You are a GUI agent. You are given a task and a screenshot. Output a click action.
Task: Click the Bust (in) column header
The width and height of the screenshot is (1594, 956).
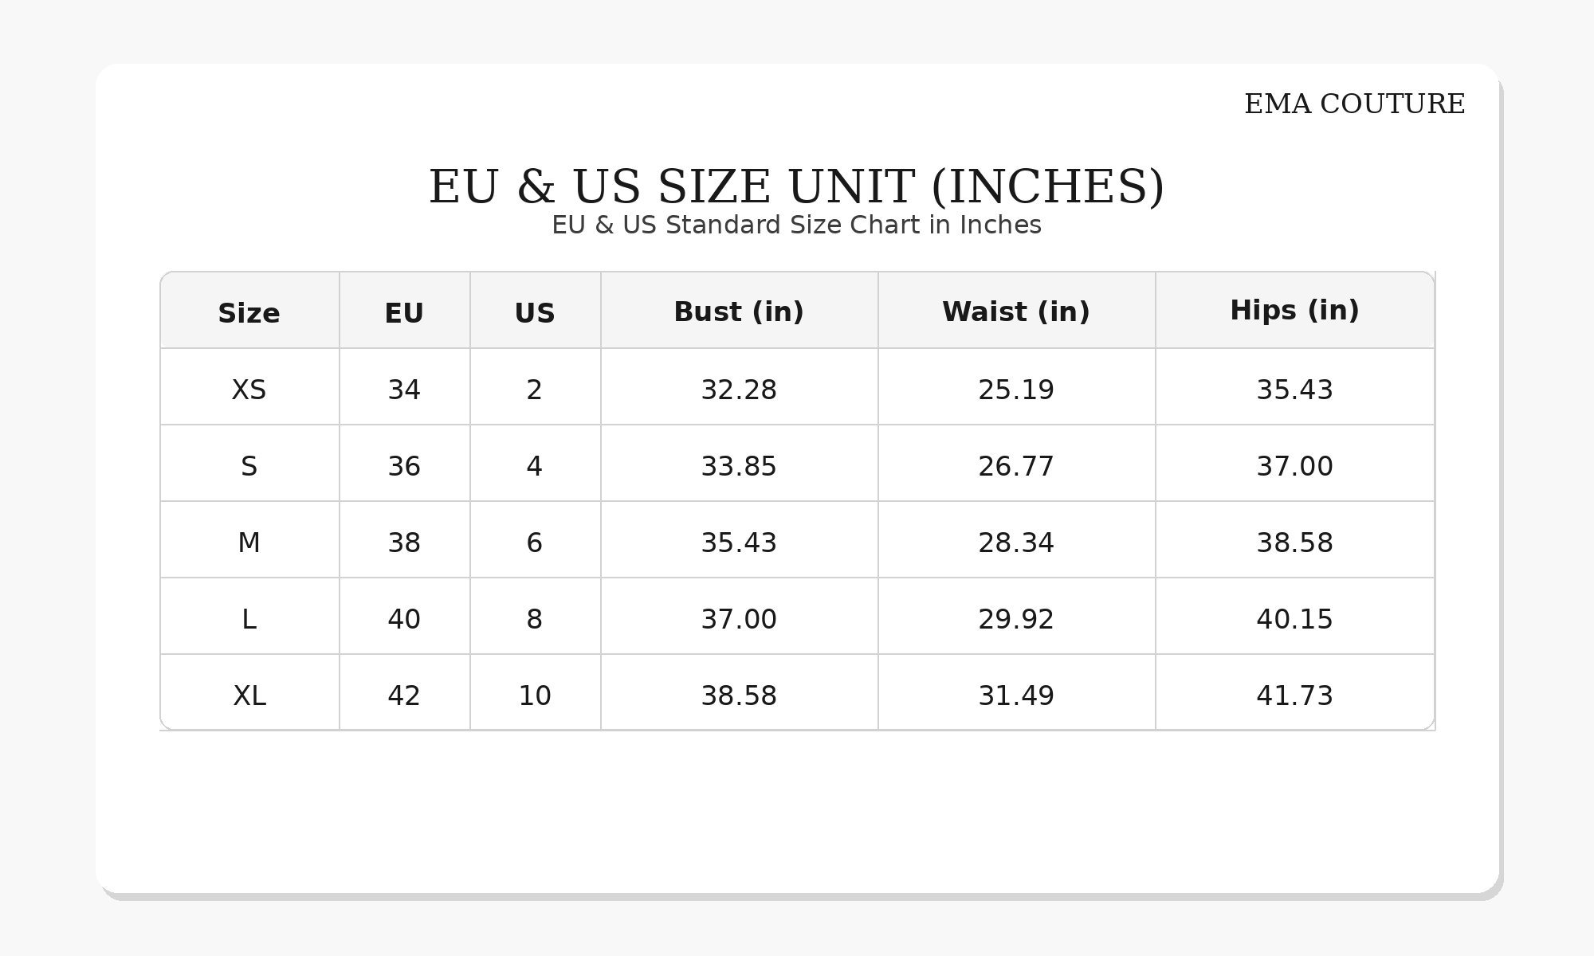(739, 311)
